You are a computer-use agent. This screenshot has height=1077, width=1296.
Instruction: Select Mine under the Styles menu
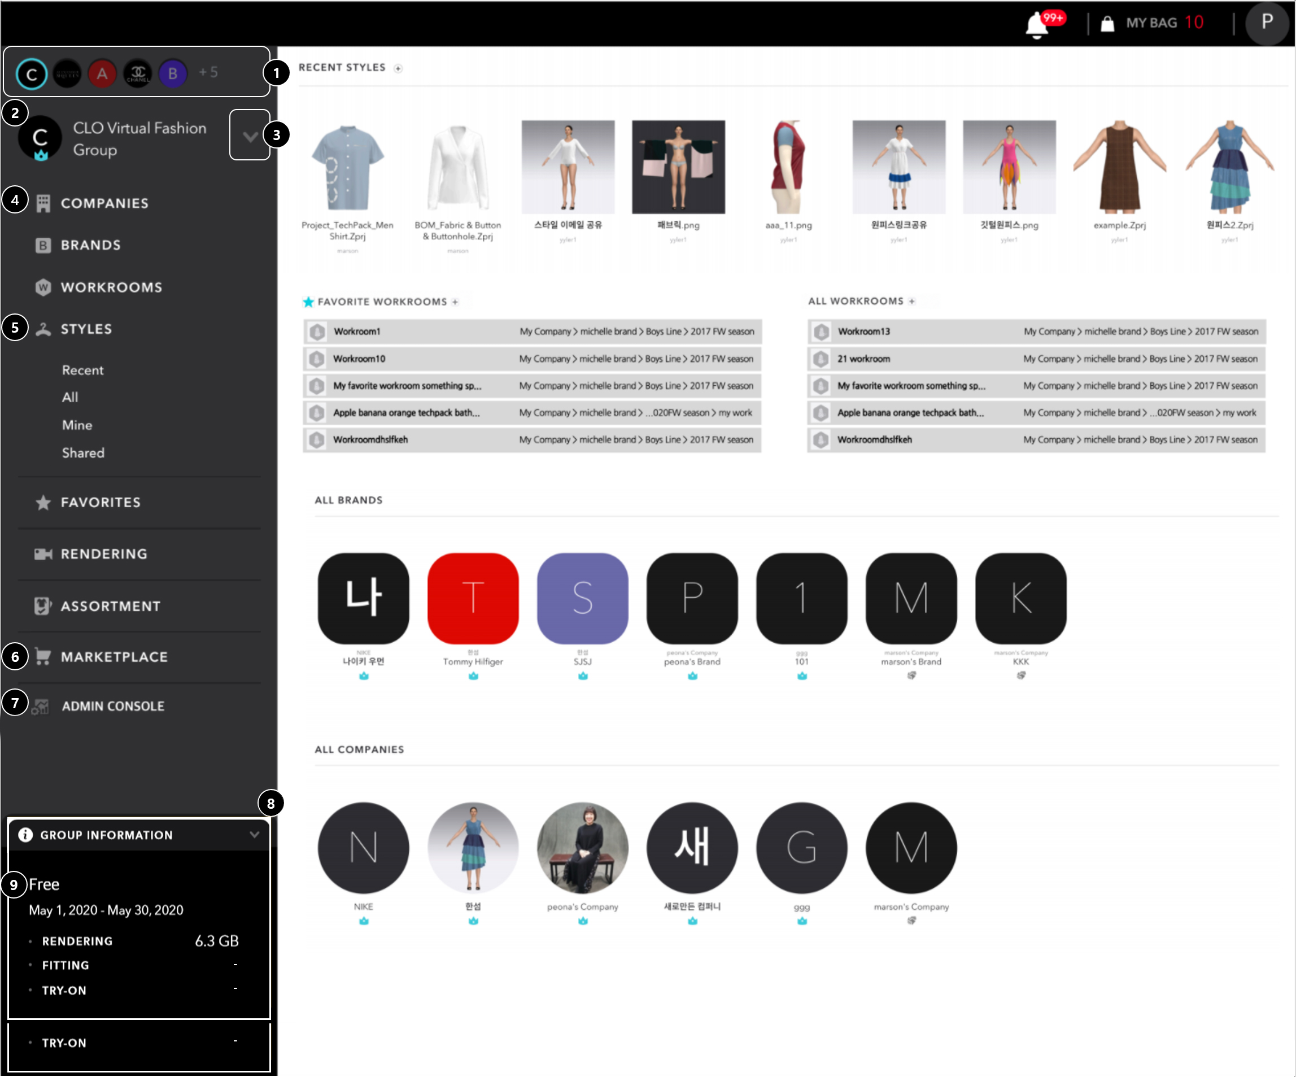click(x=77, y=425)
